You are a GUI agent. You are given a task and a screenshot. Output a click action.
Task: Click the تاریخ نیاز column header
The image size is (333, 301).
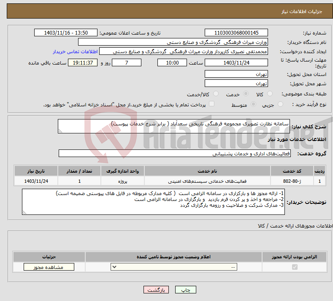coord(36,171)
